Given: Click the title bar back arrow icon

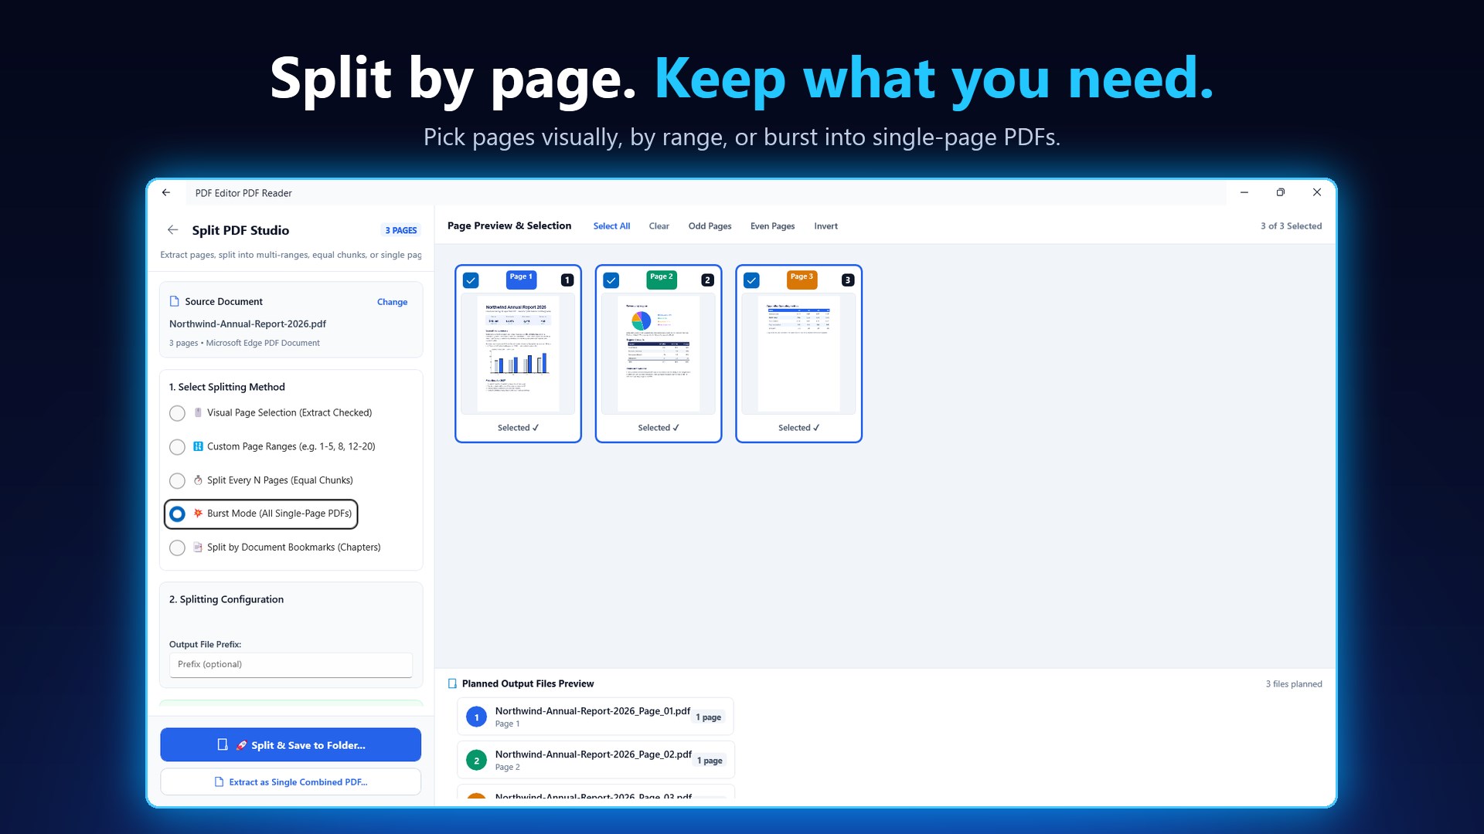Looking at the screenshot, I should click(166, 193).
